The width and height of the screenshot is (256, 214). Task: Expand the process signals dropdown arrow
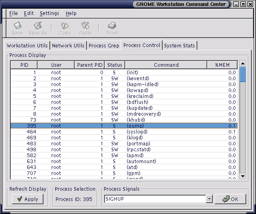pos(209,199)
